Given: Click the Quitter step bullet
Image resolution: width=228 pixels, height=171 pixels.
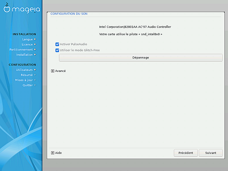Looking at the screenshot, I should pos(35,85).
